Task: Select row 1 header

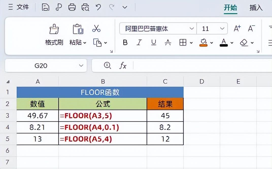Action: coord(8,92)
